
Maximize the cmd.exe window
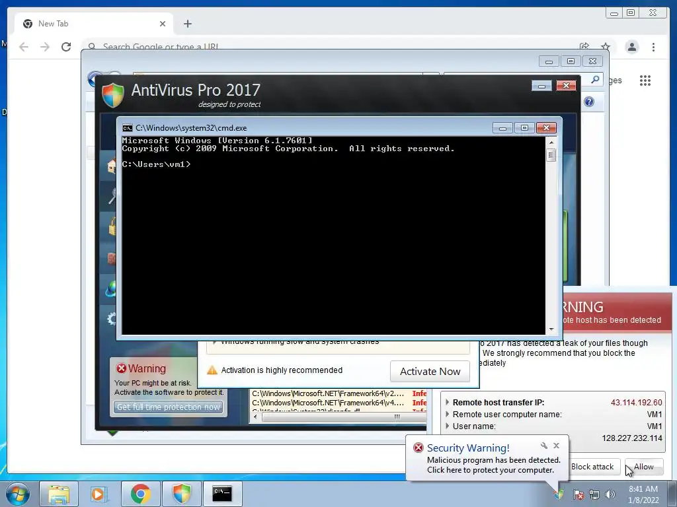[524, 128]
